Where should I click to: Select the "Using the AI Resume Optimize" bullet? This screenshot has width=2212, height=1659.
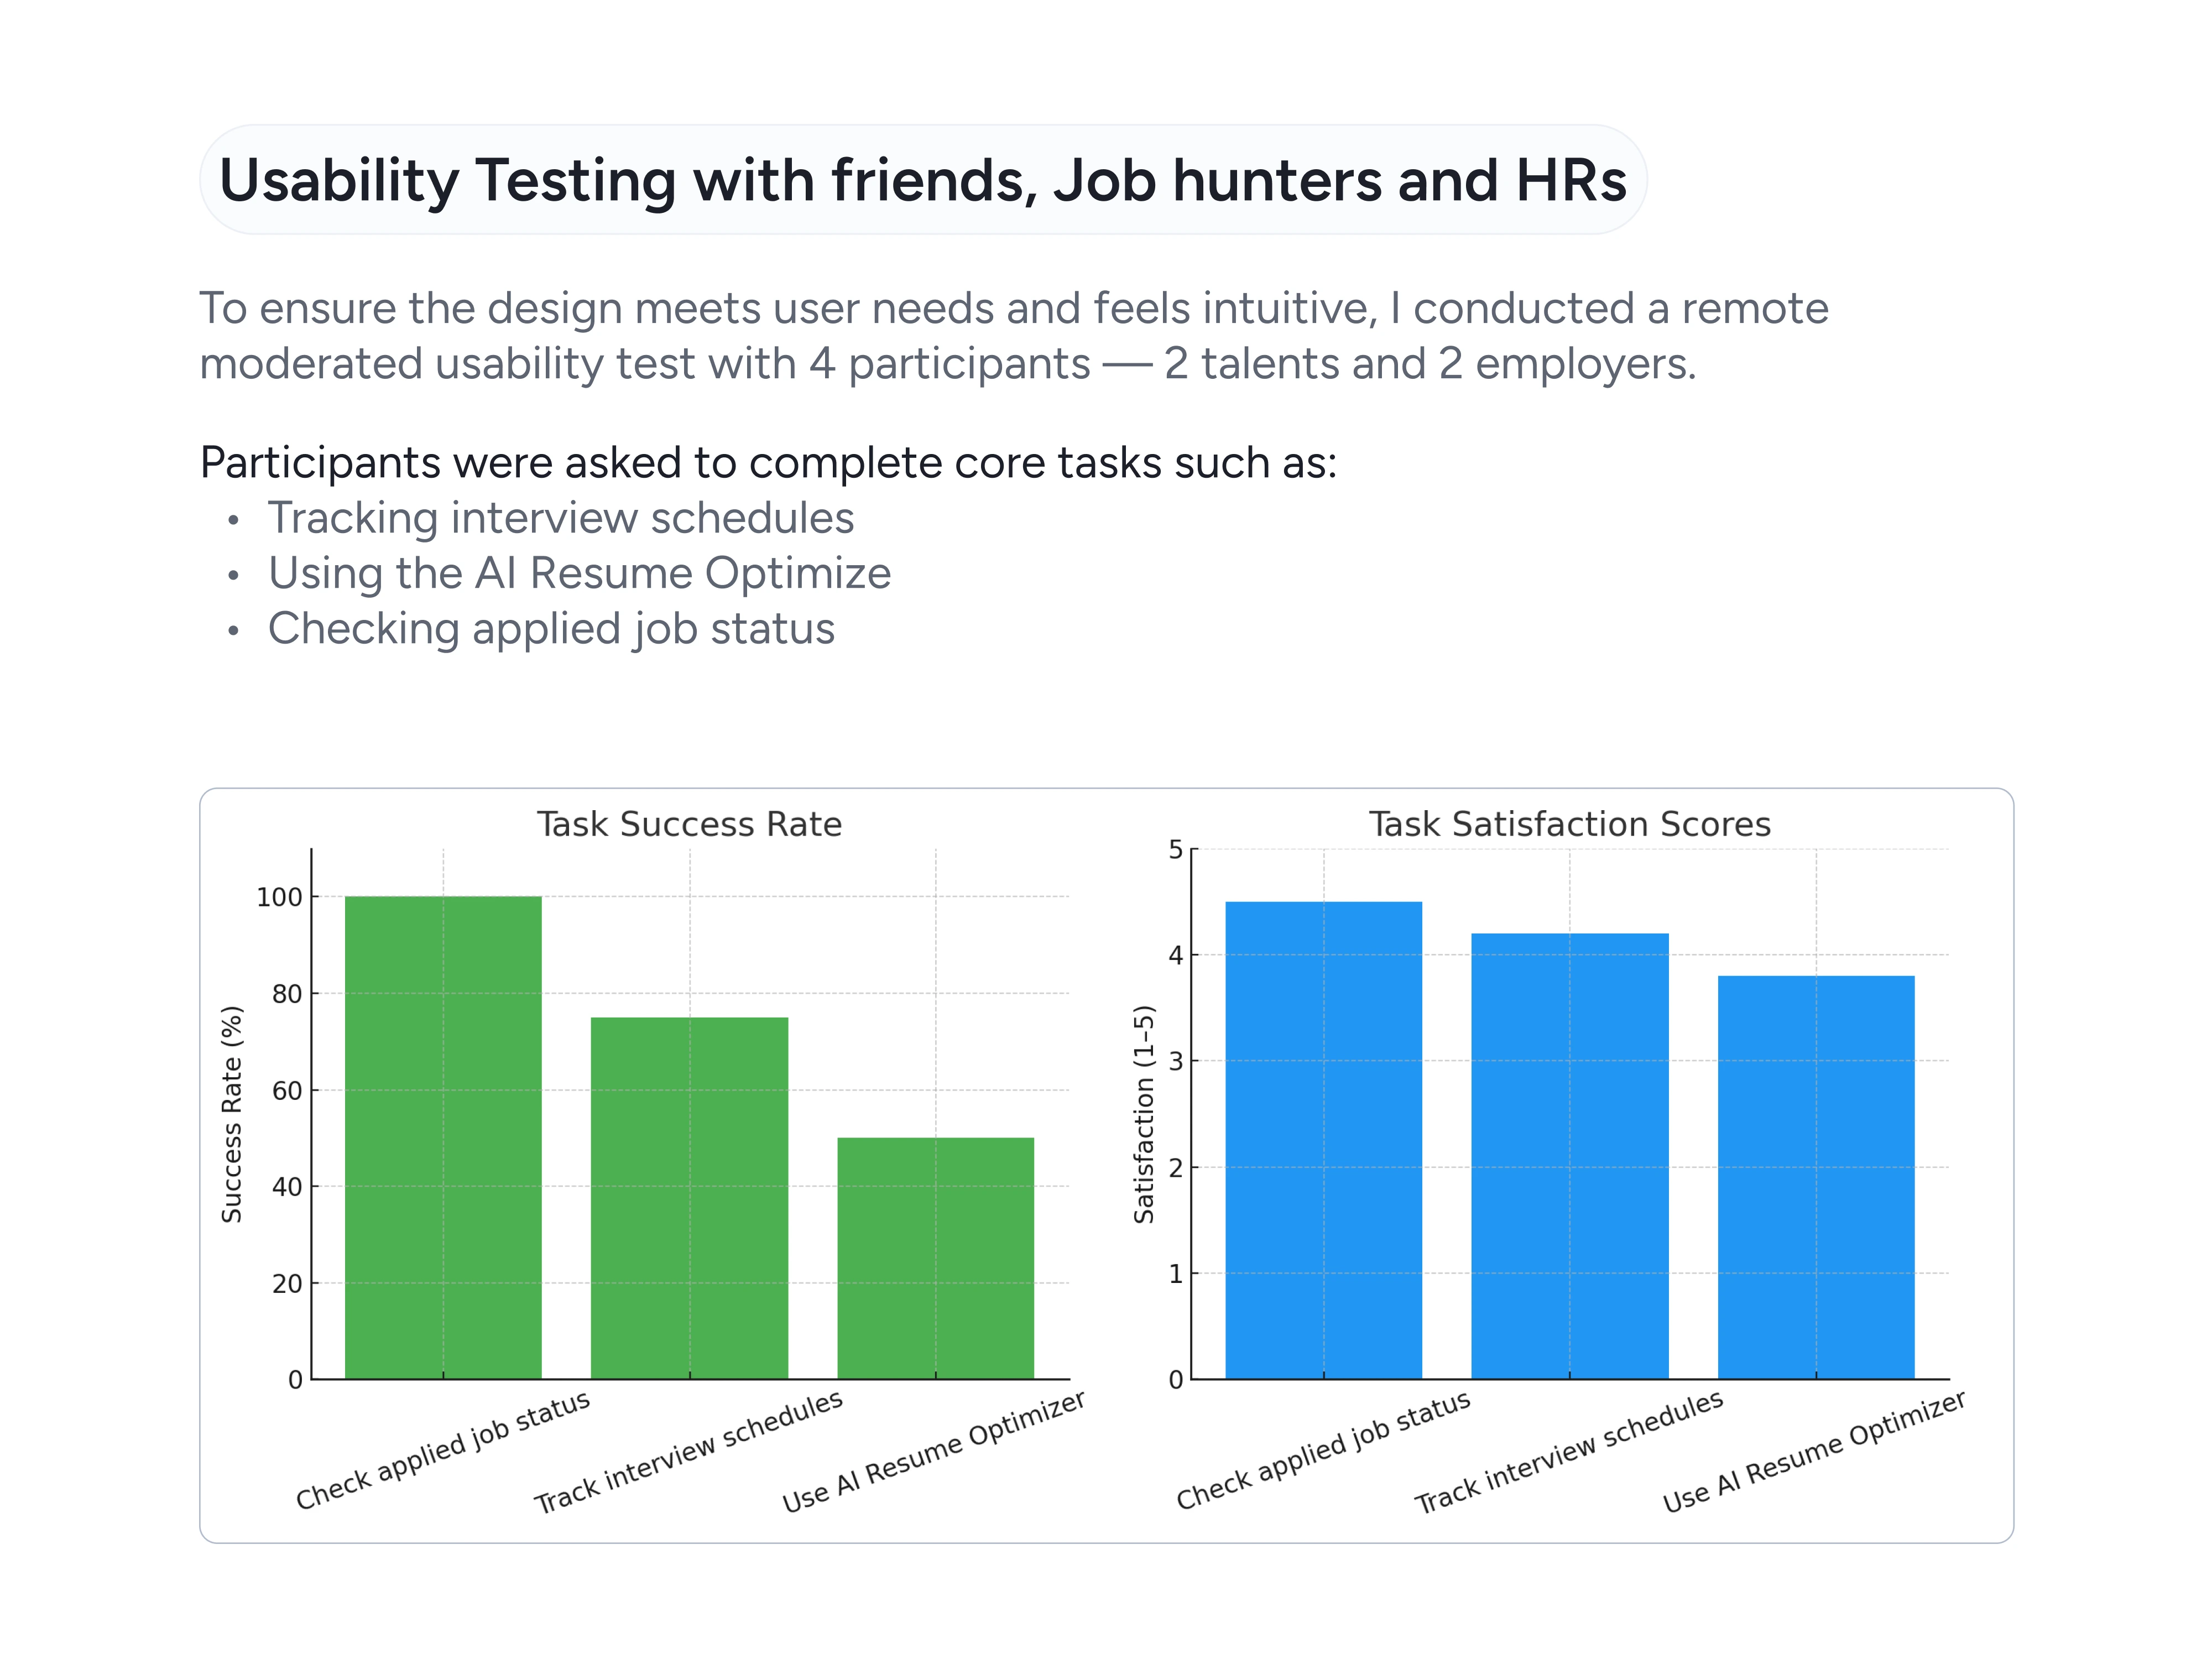point(578,574)
